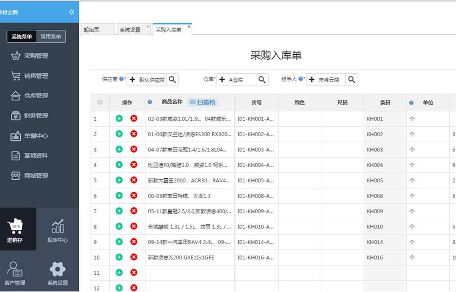The width and height of the screenshot is (456, 292).
Task: Click green add icon in row 1
Action: pos(119,118)
